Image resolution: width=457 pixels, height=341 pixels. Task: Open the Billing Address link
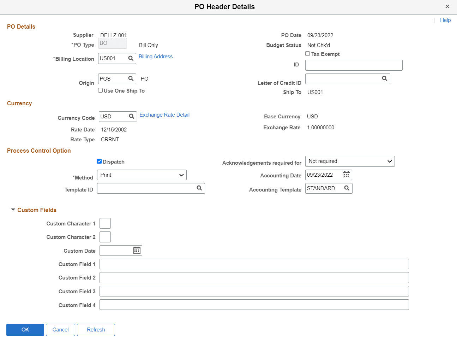pos(155,56)
